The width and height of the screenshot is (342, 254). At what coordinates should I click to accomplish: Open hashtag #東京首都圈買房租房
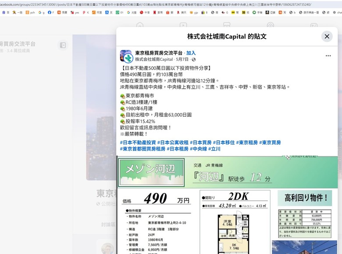142,149
